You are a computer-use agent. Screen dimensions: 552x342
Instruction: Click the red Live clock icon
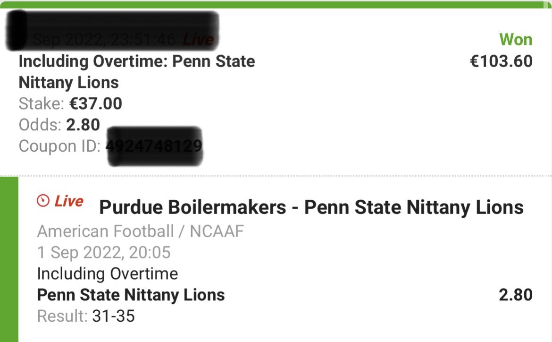[x=43, y=201]
